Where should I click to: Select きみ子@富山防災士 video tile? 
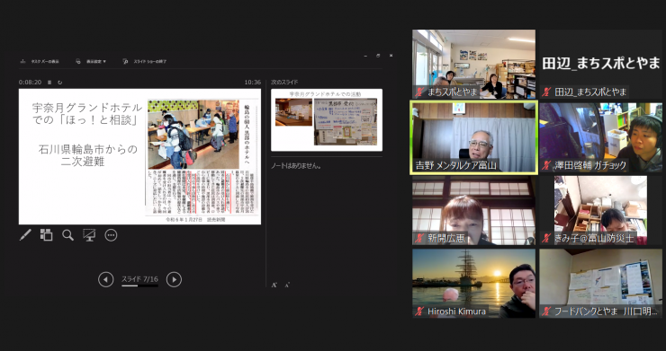tap(600, 211)
